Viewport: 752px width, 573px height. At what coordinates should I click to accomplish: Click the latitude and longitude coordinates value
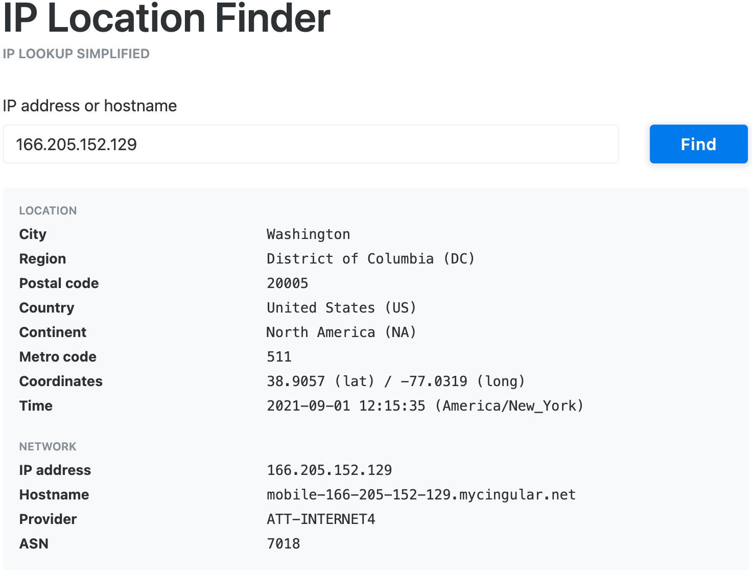click(x=396, y=381)
